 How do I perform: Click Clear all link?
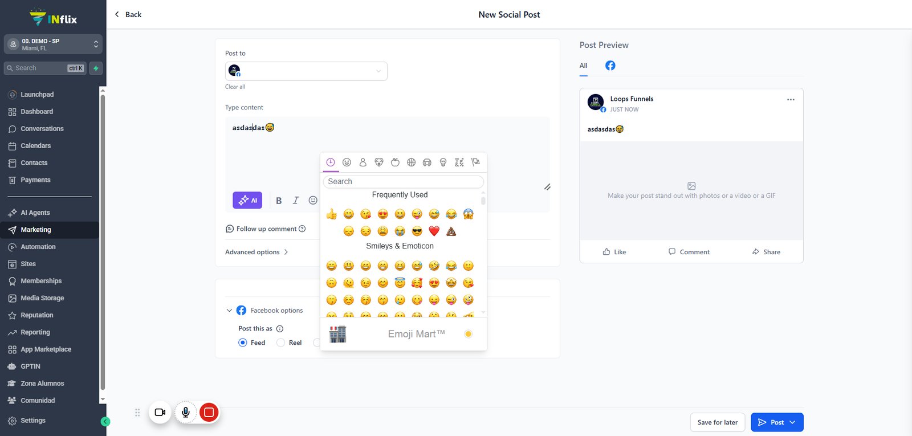[x=235, y=87]
